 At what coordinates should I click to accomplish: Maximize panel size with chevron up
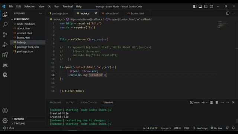tap(228, 103)
